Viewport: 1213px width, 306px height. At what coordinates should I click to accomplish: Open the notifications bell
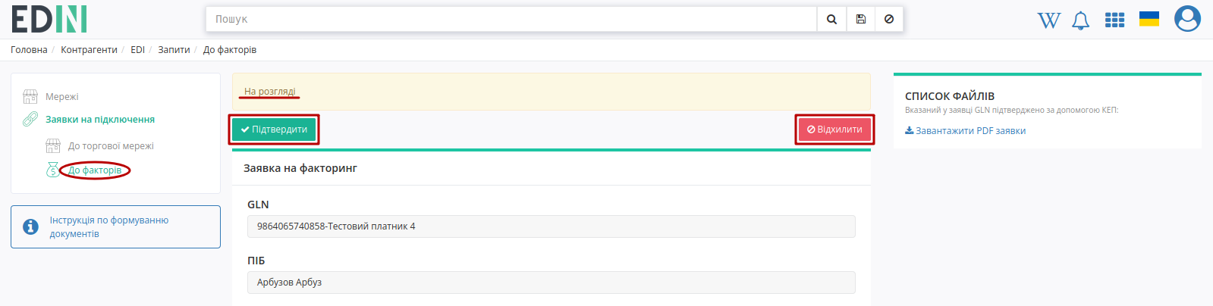pos(1081,20)
